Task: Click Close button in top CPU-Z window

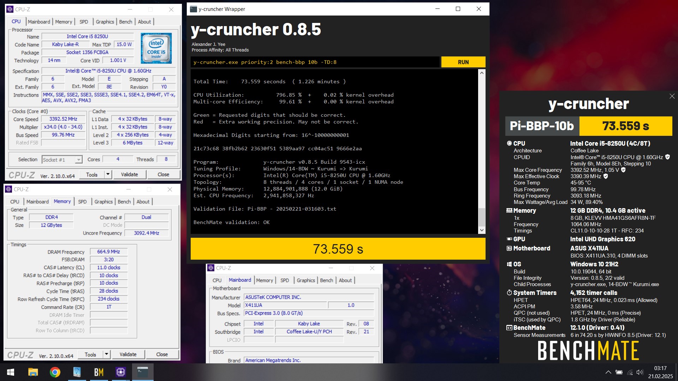Action: (163, 174)
